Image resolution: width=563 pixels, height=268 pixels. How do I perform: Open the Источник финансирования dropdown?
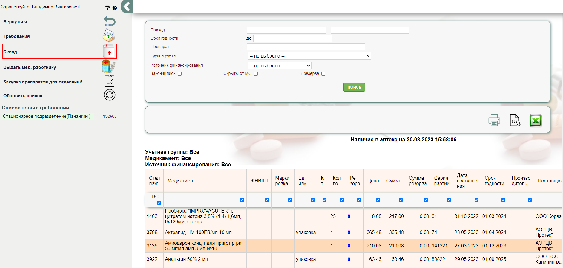[279, 66]
